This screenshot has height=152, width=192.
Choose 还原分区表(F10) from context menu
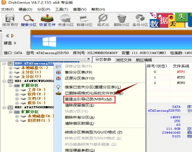click(x=80, y=78)
